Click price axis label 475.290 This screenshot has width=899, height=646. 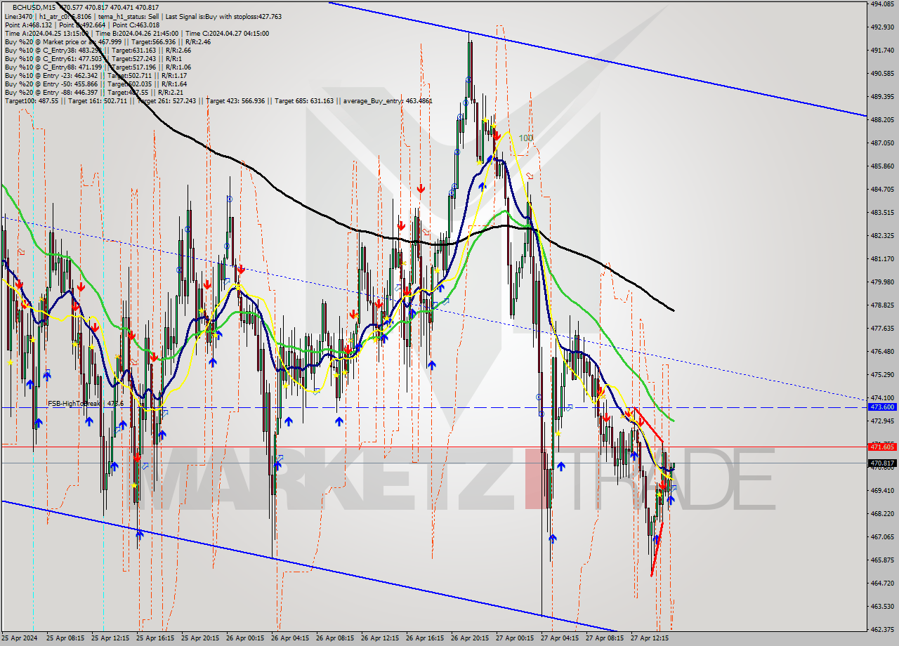882,374
